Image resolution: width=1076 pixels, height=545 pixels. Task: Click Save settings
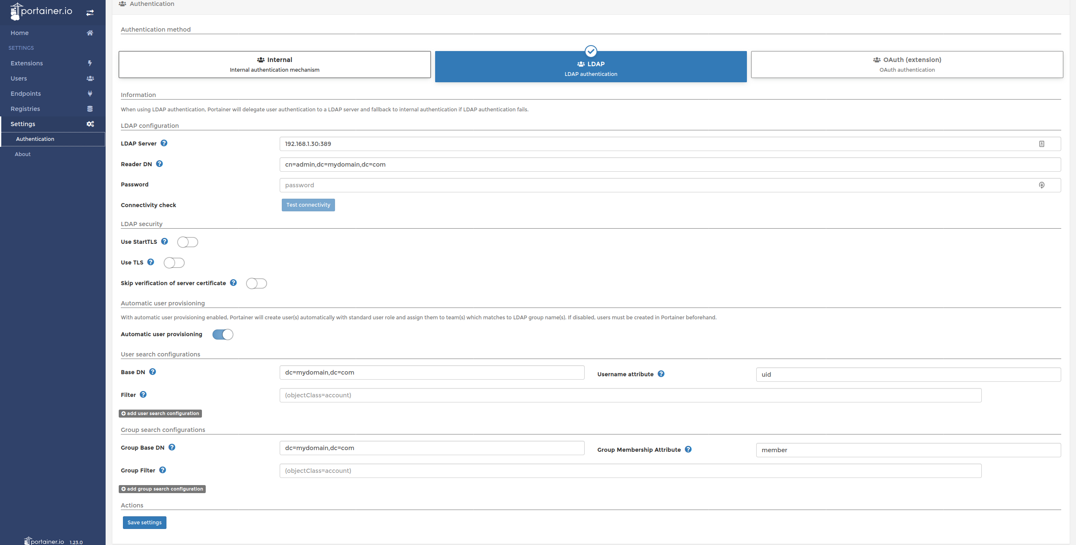(x=144, y=522)
